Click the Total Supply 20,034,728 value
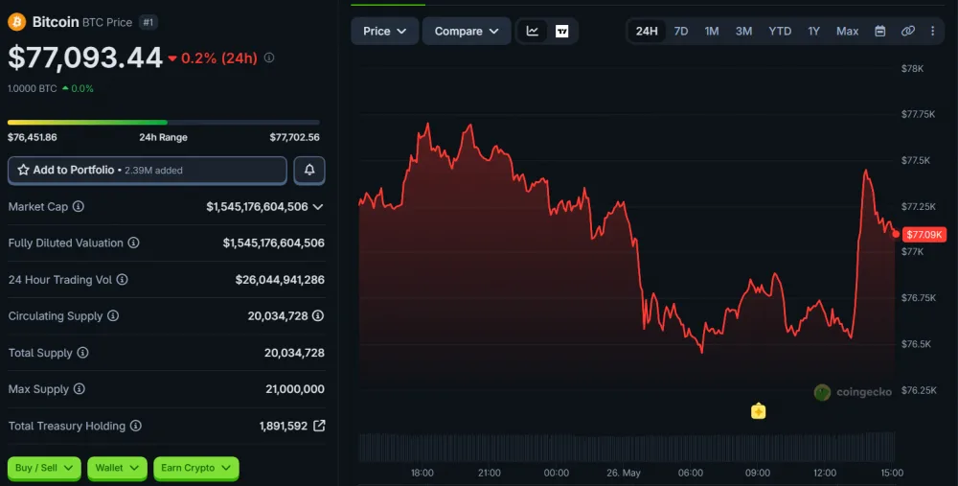Screen dimensions: 958x486 click(294, 353)
